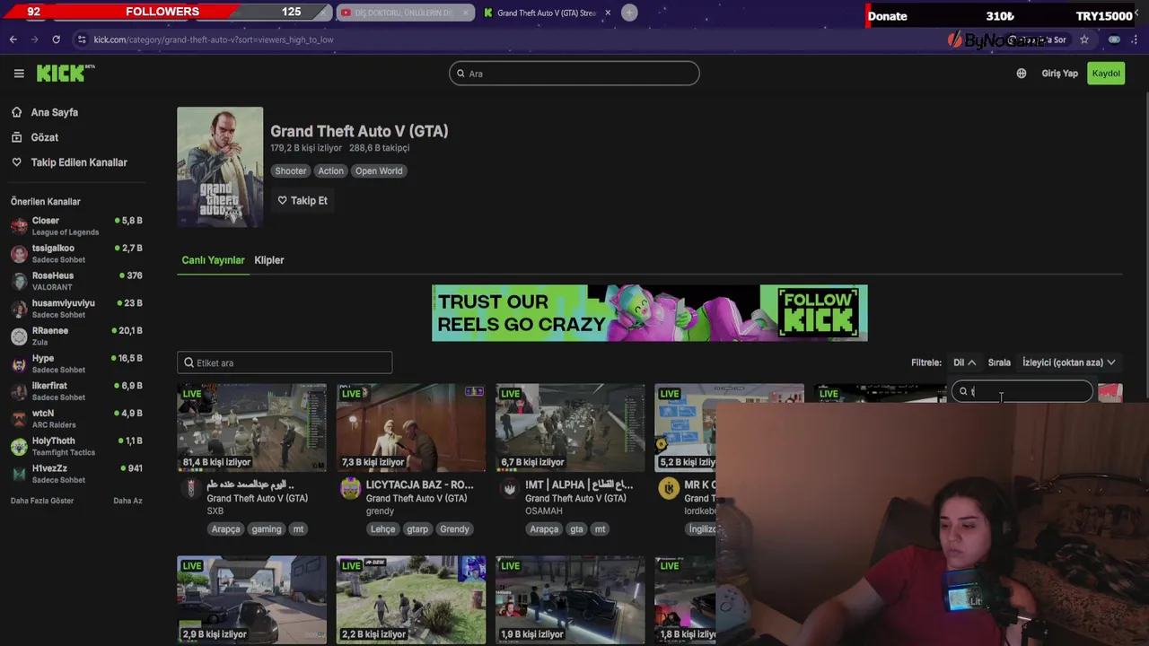Viewport: 1149px width, 646px height.
Task: Close the Grand Theft Auto V tab
Action: 608,13
